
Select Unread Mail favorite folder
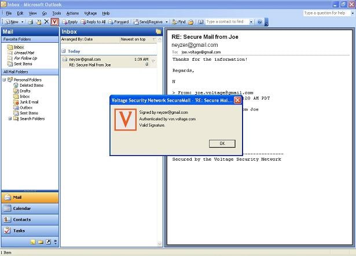(x=24, y=53)
